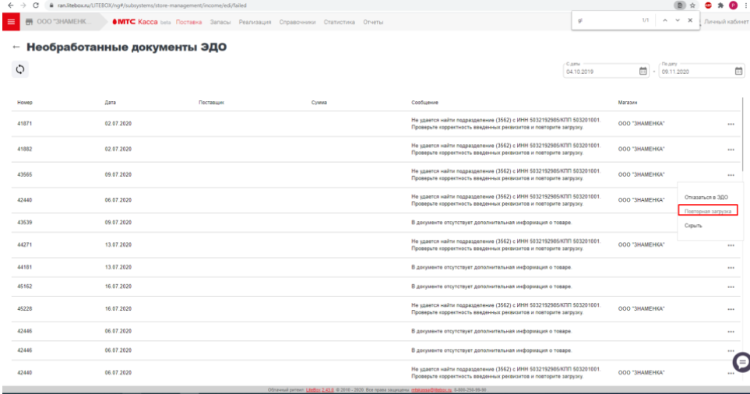The height and width of the screenshot is (394, 750).
Task: Open three-dots menu for document 41871
Action: pos(730,124)
